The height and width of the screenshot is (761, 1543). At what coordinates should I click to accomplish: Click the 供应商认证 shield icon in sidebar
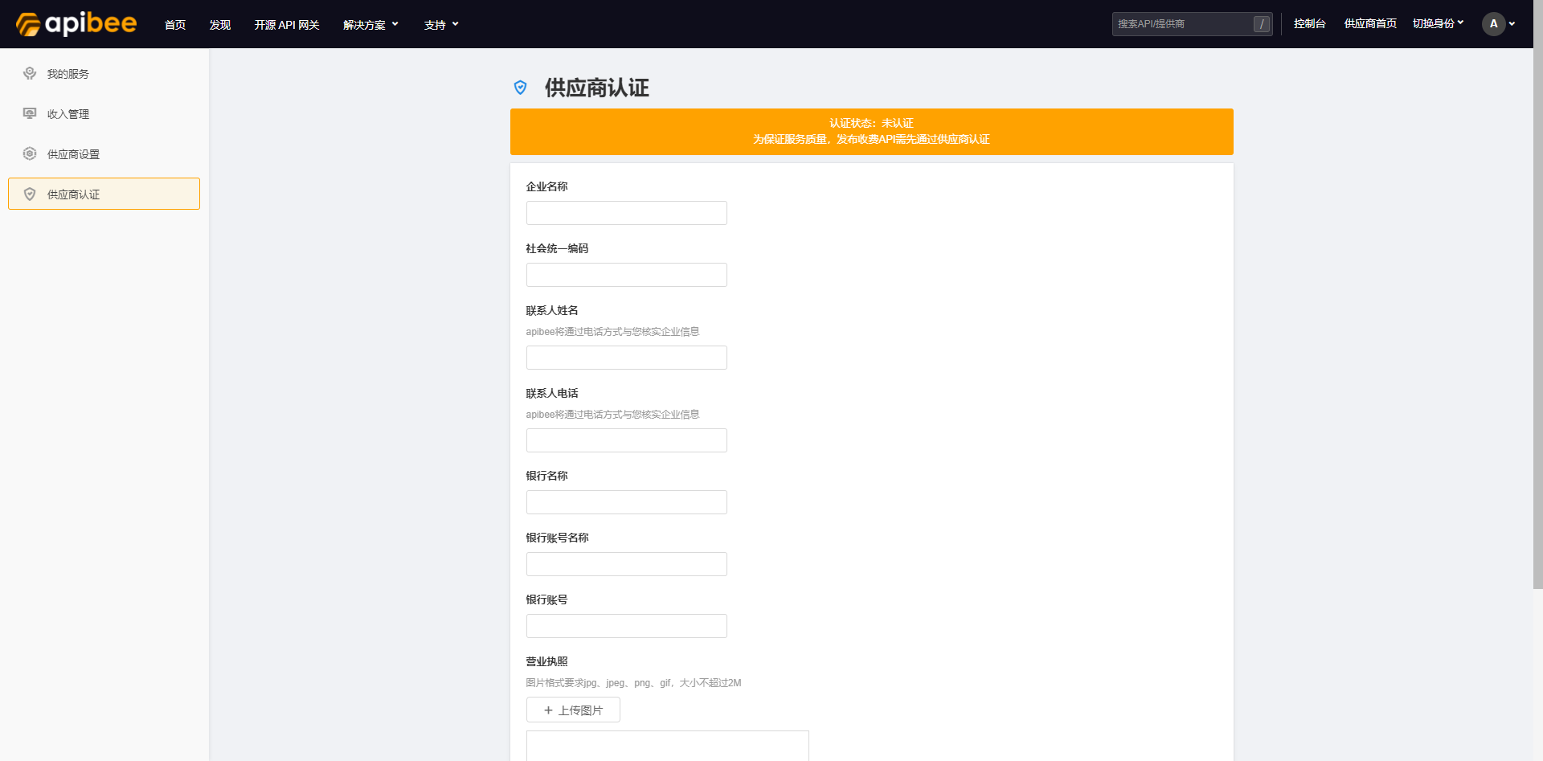(30, 194)
